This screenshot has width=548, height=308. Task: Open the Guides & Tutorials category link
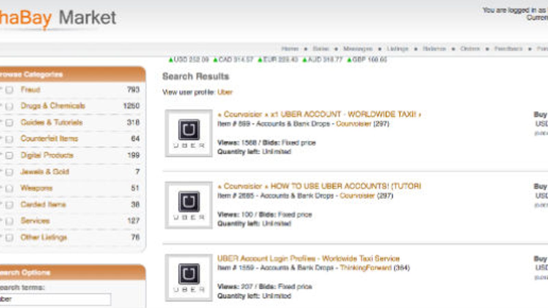coord(51,122)
